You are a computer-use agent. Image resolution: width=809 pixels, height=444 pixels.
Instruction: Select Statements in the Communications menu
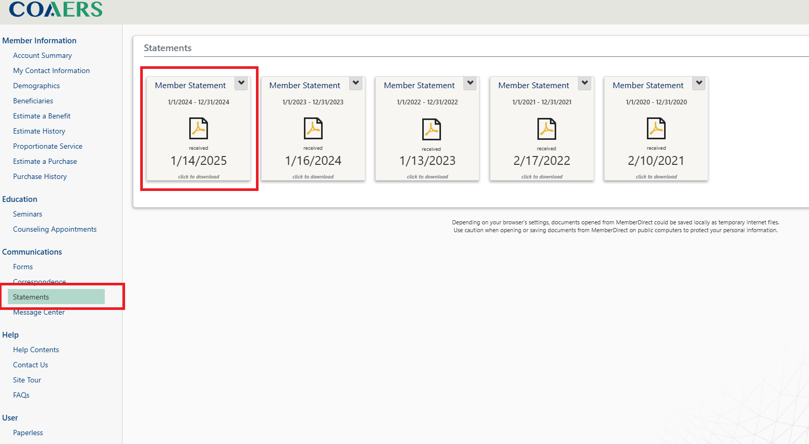point(31,297)
